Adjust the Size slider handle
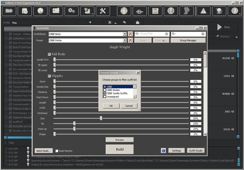The height and width of the screenshot is (170, 244). pos(101,118)
